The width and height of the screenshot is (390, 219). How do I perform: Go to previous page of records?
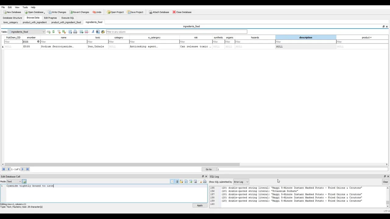(x=9, y=169)
